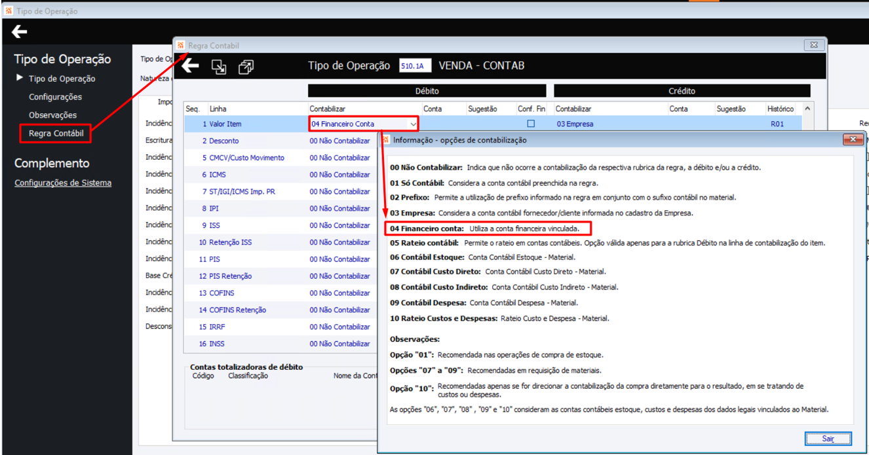Image resolution: width=869 pixels, height=455 pixels.
Task: Click 00 Não Contabilizar cell in INSS row
Action: [340, 344]
